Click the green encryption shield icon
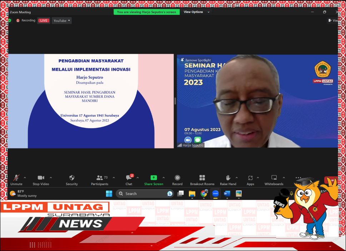Viewport: 346px width, 251px height. pos(10,20)
